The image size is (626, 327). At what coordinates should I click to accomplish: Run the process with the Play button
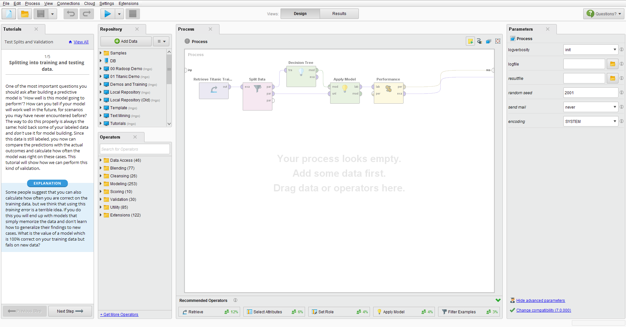[x=107, y=14]
